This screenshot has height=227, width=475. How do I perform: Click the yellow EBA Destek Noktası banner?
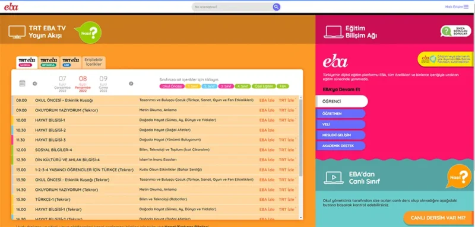tap(445, 59)
